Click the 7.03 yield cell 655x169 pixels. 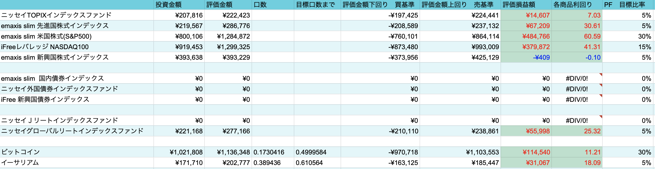(x=577, y=15)
